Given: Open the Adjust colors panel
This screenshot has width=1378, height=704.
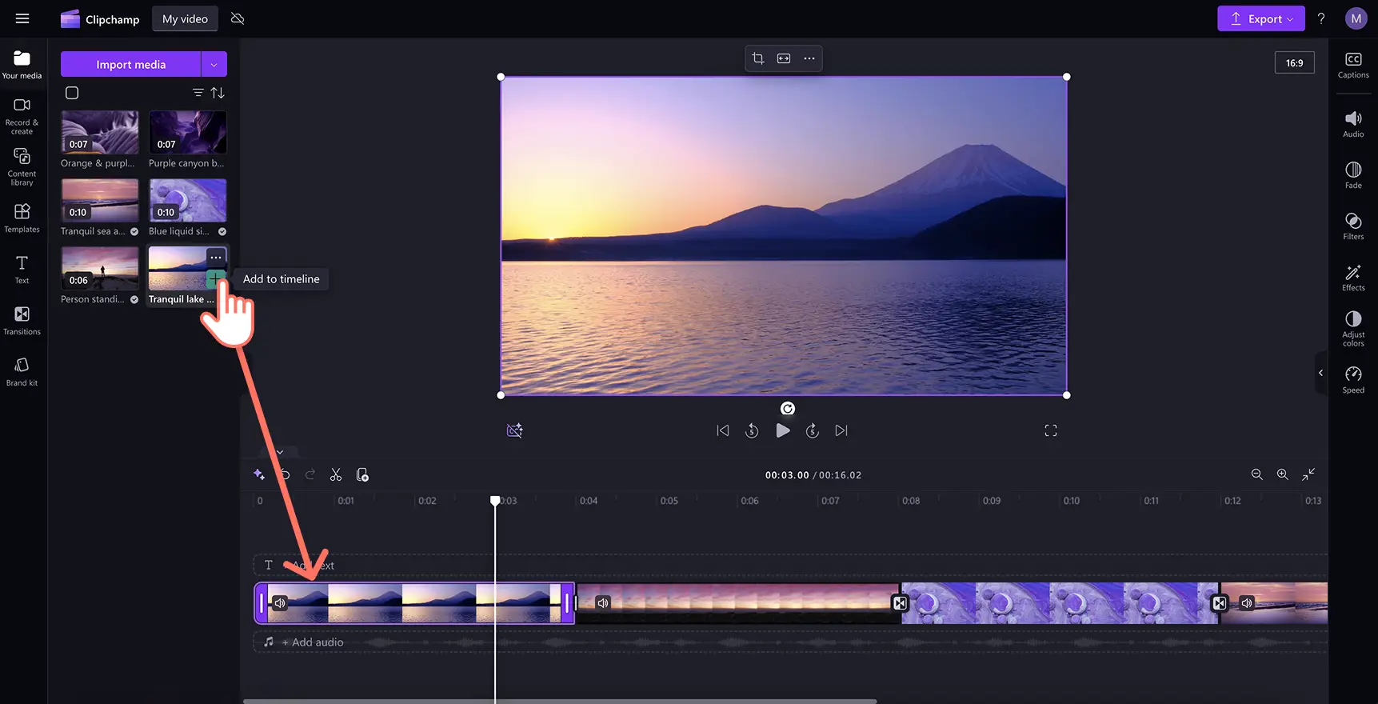Looking at the screenshot, I should click(x=1353, y=328).
